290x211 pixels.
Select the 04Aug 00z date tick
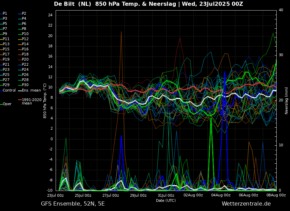pos(221,195)
